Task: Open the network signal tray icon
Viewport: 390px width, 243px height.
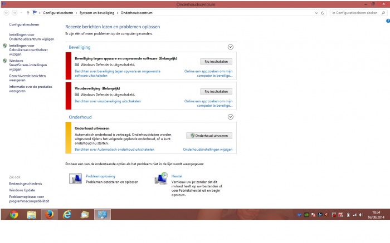Action: point(354,215)
